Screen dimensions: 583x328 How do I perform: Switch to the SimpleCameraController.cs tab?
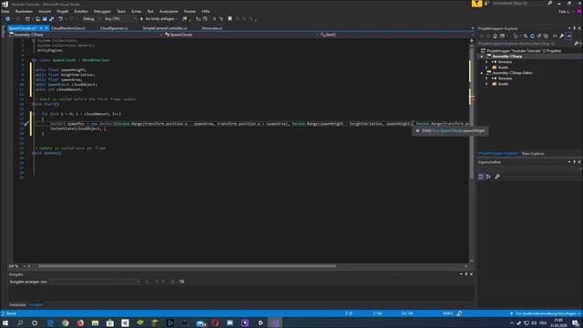(165, 28)
